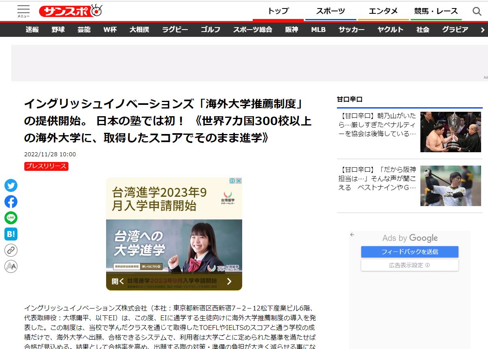
Task: Select サッカー in the category bar
Action: [352, 30]
